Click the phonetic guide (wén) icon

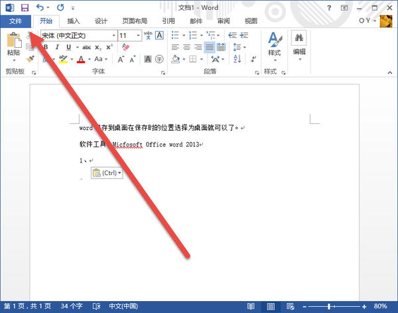coord(148,35)
